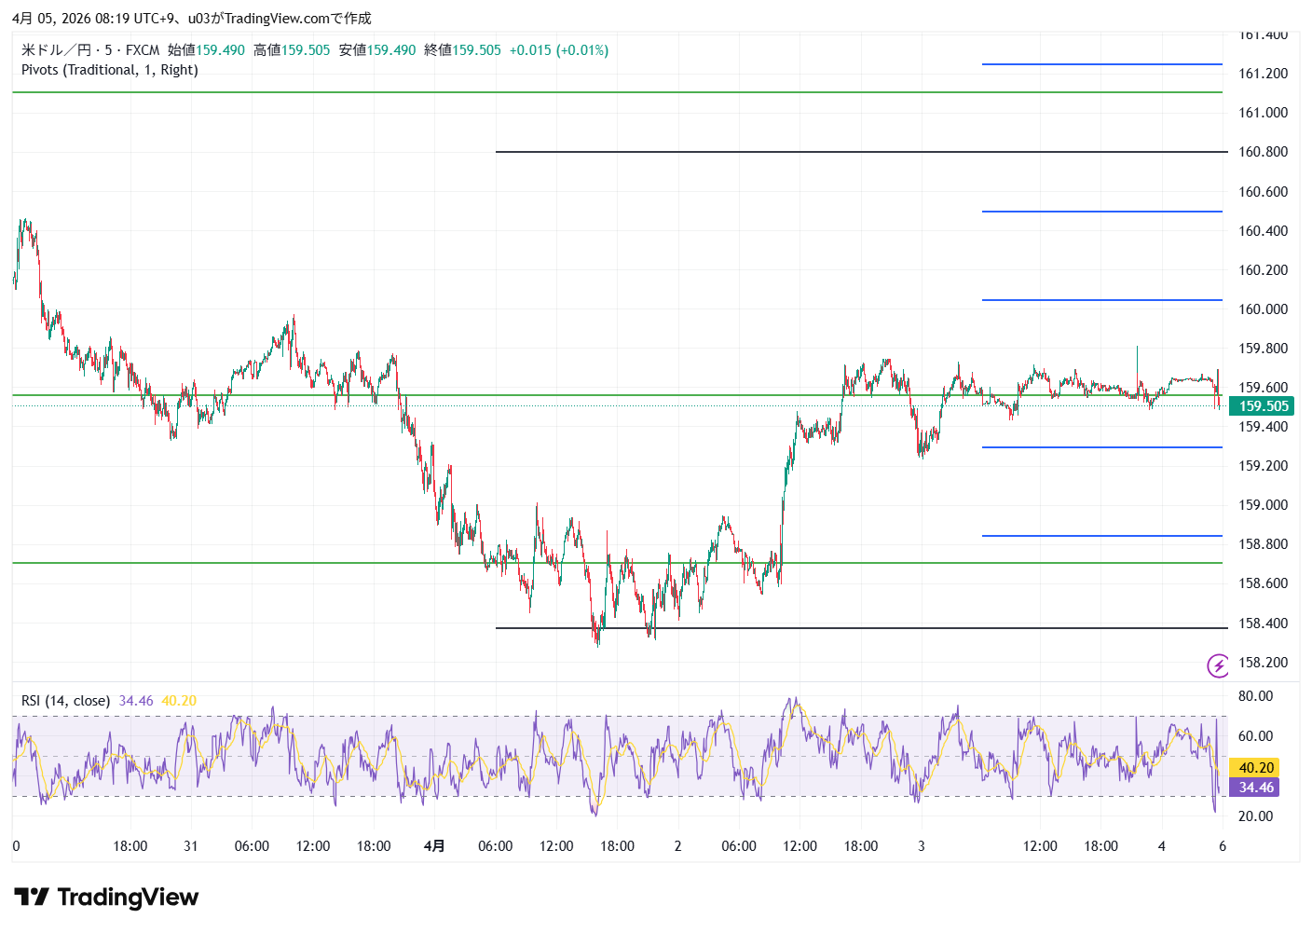The width and height of the screenshot is (1312, 932).
Task: Click the 80.00 level on RSI scale
Action: (x=1255, y=696)
